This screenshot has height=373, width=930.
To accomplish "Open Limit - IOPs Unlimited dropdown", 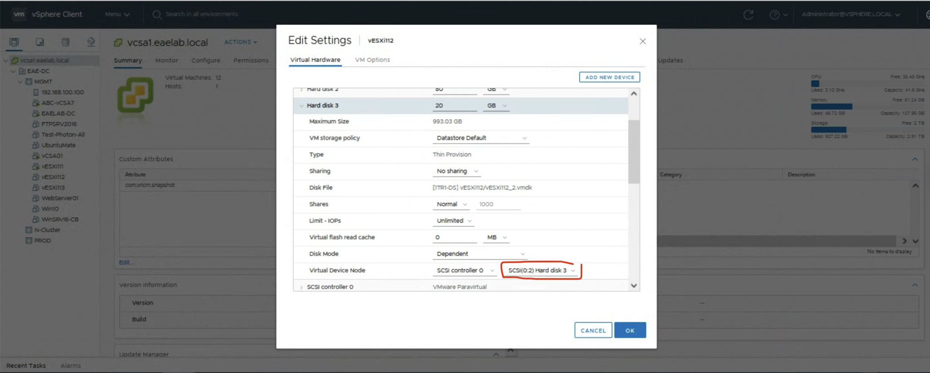I will pyautogui.click(x=454, y=221).
